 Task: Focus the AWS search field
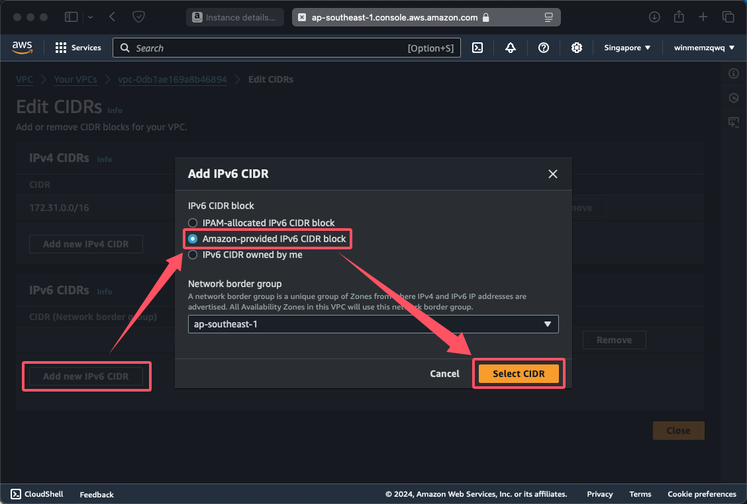tap(286, 48)
